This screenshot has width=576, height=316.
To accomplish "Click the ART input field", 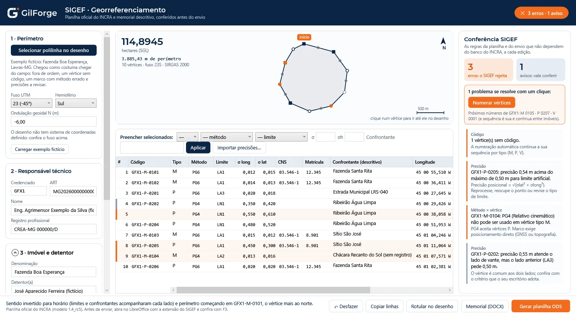I will click(x=73, y=191).
